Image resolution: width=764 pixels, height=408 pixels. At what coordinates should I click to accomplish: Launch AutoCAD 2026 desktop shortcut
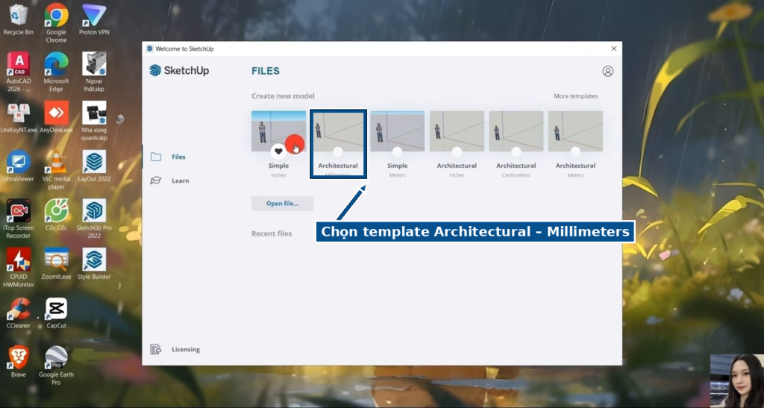pyautogui.click(x=19, y=72)
